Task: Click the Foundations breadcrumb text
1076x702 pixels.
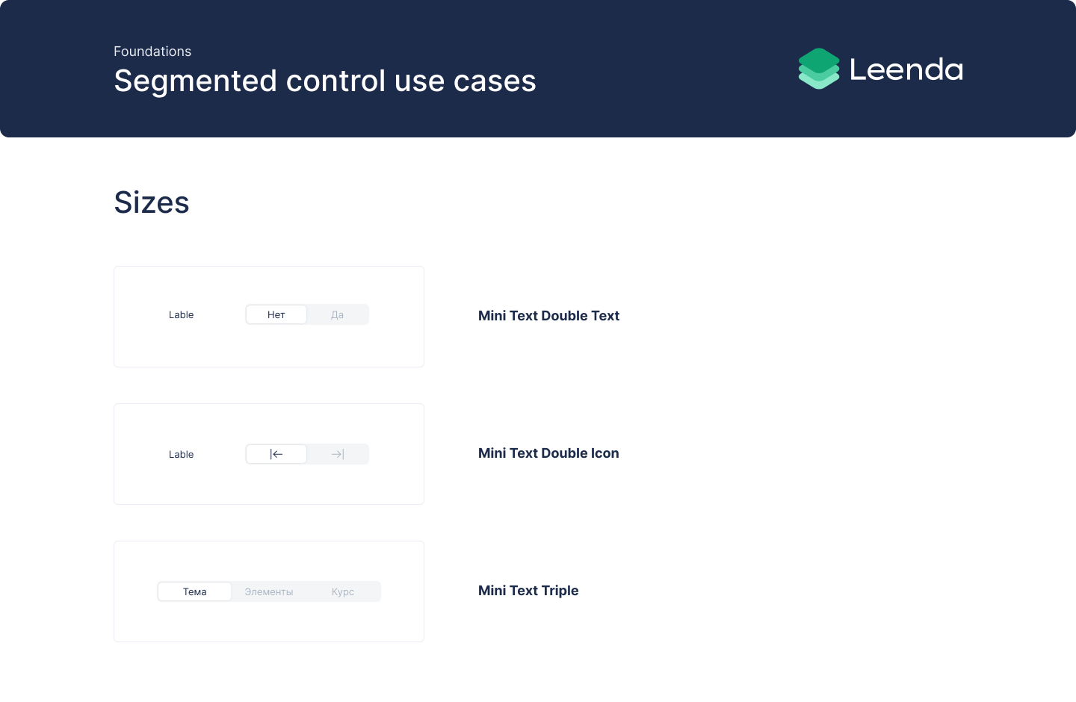Action: (152, 52)
